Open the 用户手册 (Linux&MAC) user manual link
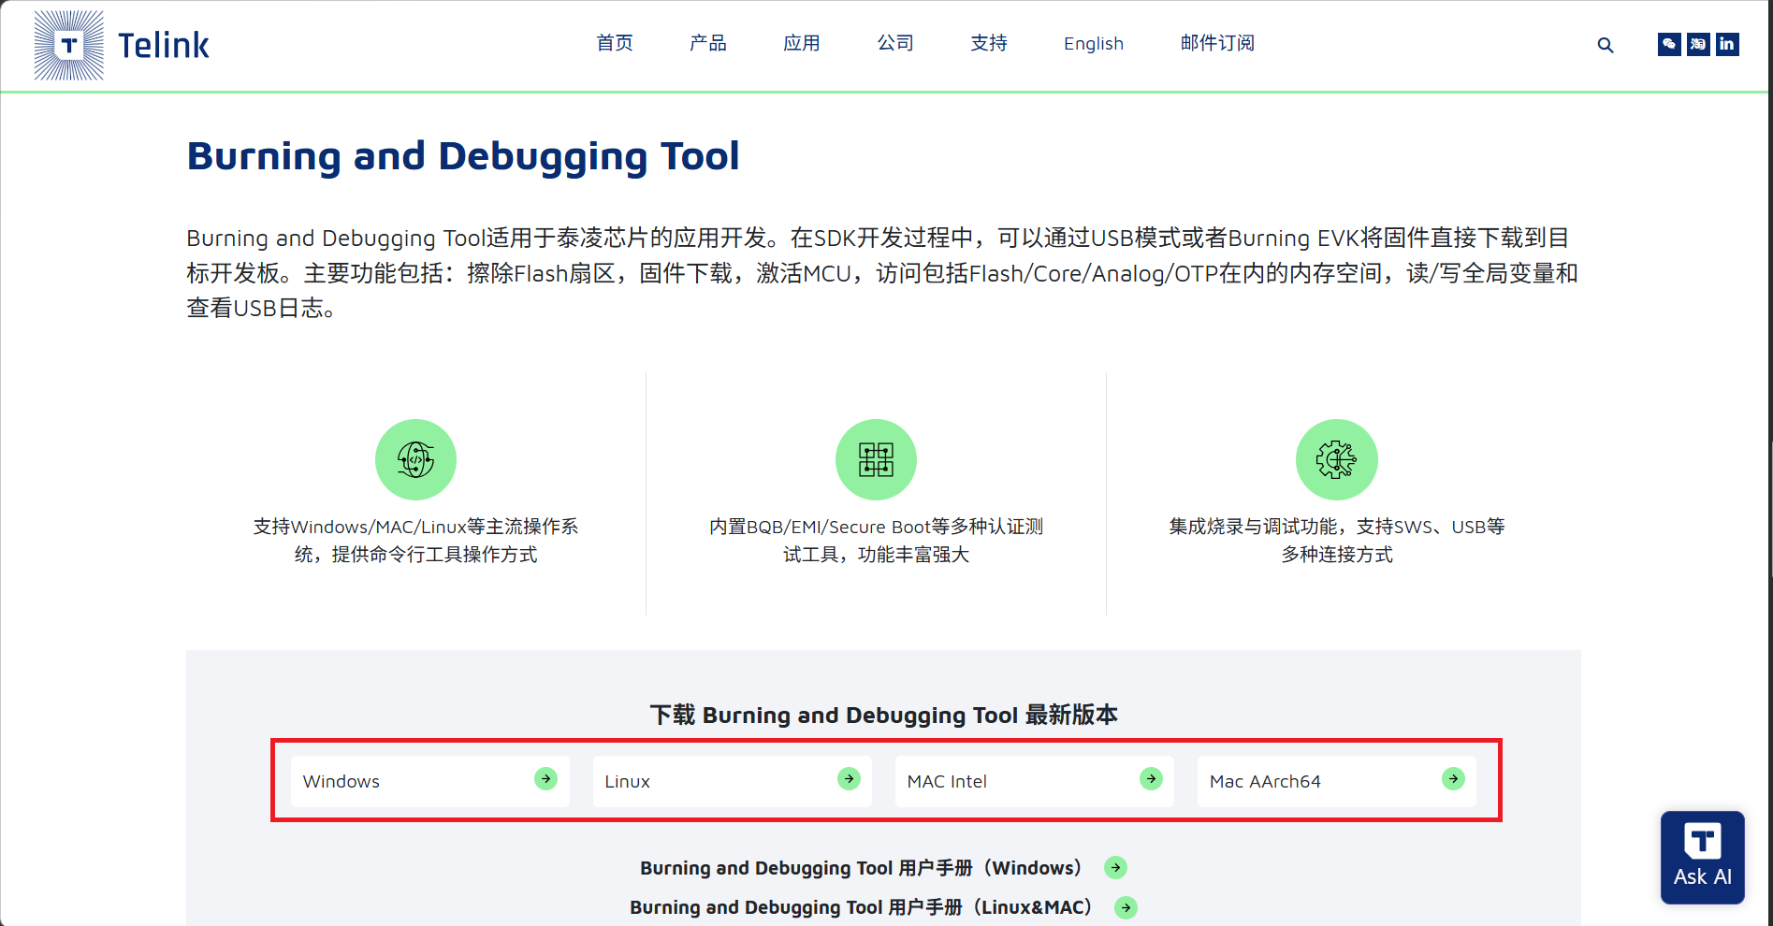 [x=883, y=907]
